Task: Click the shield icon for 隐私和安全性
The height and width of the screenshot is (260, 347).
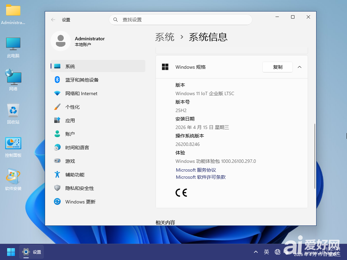Action: click(57, 188)
